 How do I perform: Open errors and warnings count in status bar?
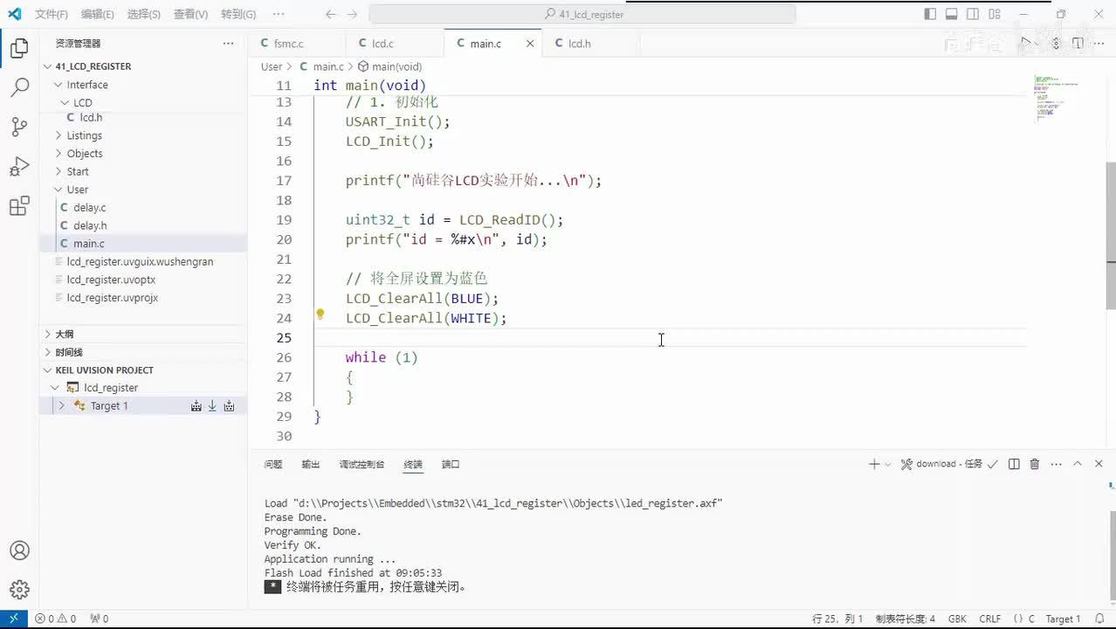(55, 619)
